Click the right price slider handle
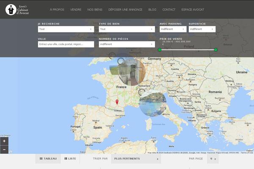This screenshot has width=254, height=169. (215, 50)
